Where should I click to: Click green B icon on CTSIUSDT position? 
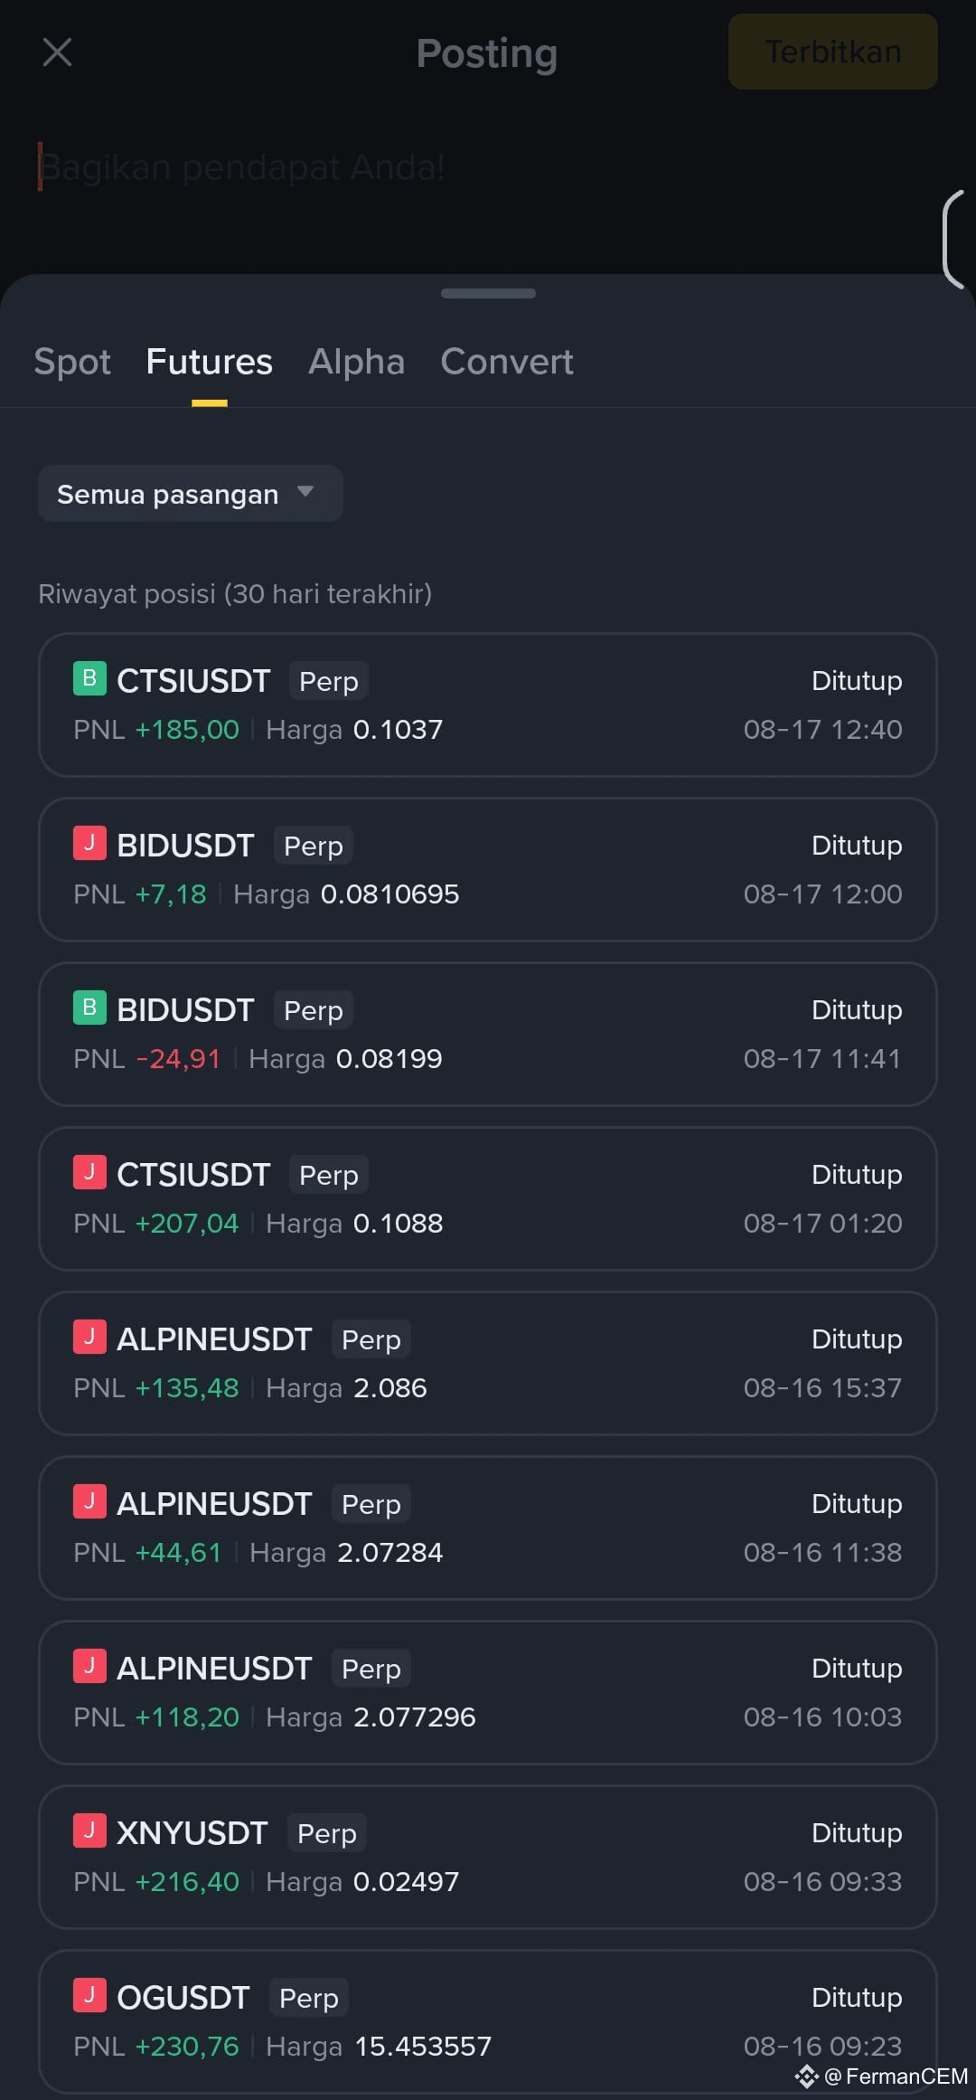[x=89, y=678]
